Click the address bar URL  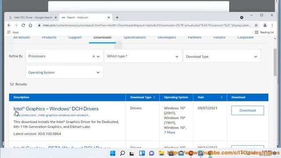pos(147,25)
